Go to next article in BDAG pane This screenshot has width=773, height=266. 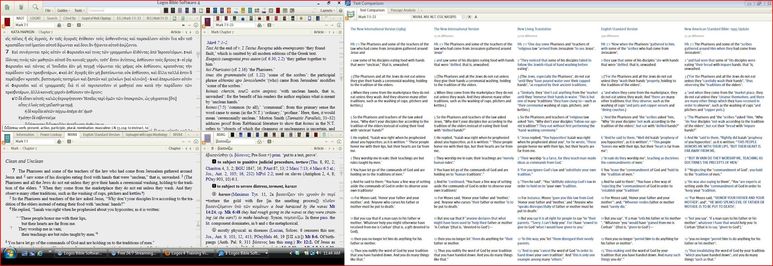click(333, 148)
